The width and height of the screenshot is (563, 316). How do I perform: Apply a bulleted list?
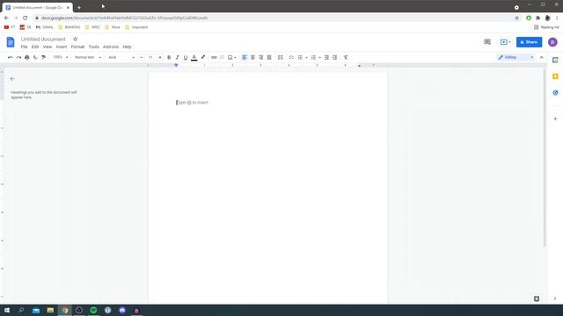point(300,57)
